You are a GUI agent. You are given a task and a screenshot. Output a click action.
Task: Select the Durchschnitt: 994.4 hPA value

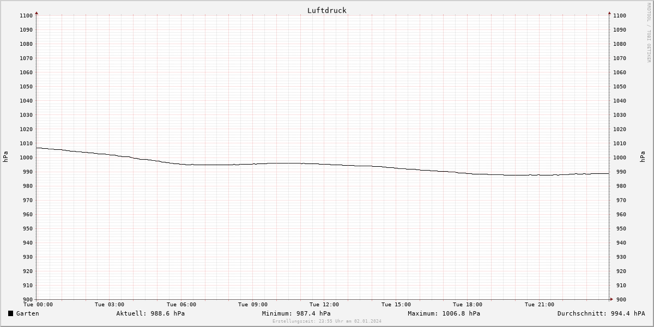point(601,313)
